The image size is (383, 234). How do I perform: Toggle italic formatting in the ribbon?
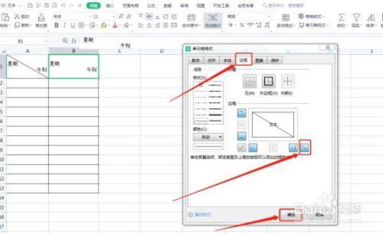(x=64, y=25)
